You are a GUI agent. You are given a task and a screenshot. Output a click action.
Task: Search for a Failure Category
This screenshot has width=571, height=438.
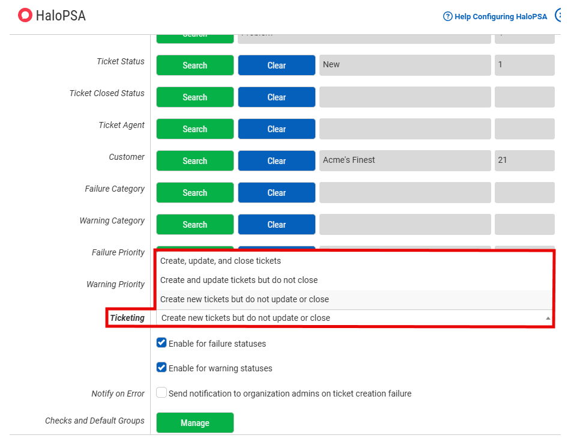tap(195, 193)
